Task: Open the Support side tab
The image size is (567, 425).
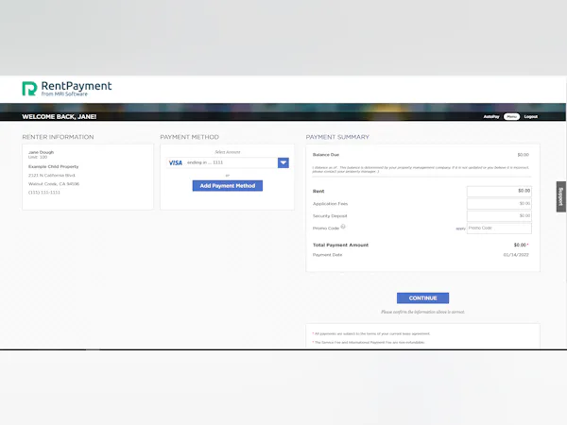Action: [560, 196]
